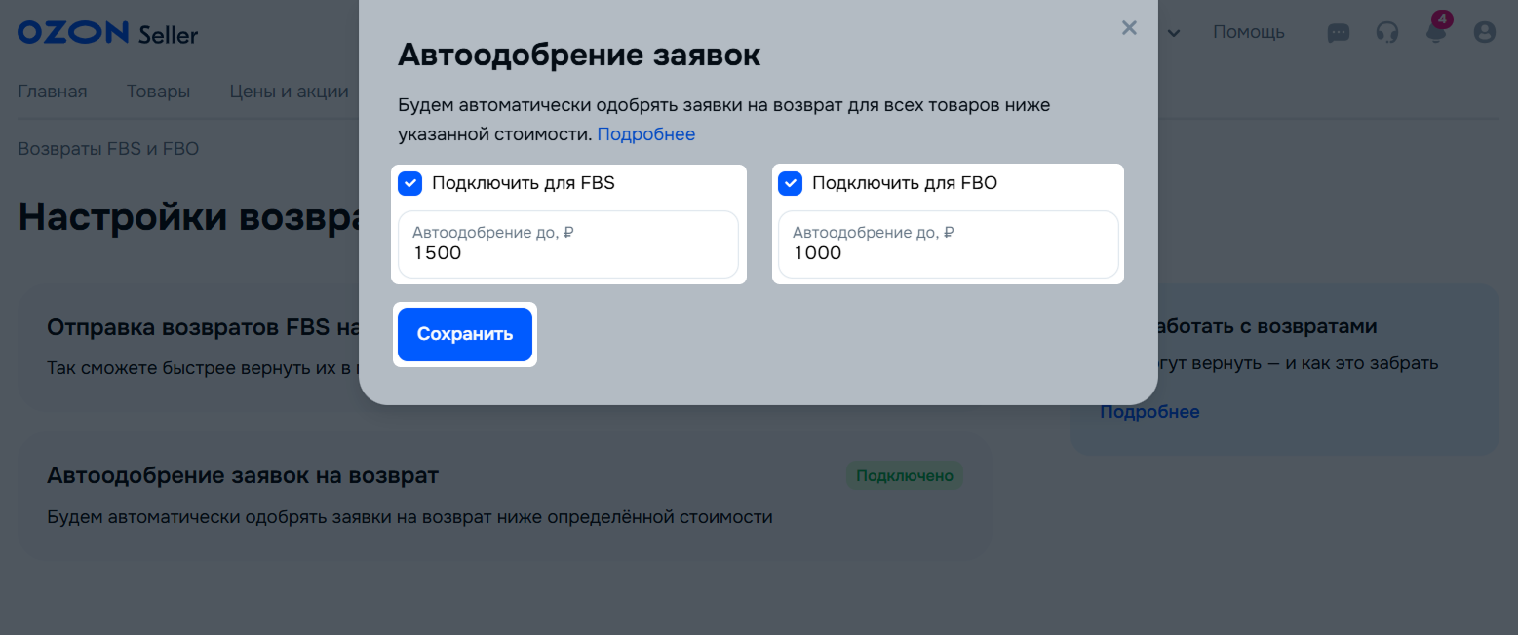Open notifications bell with badge 4
The height and width of the screenshot is (635, 1518).
1435,32
